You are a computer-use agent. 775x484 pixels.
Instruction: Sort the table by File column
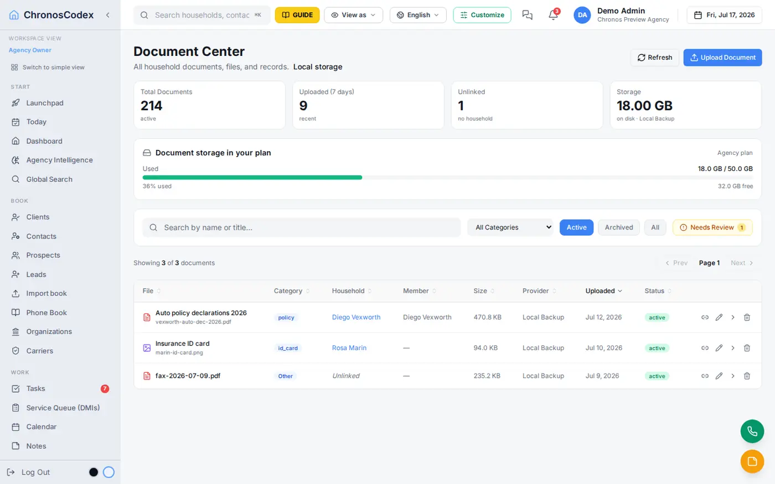click(152, 291)
